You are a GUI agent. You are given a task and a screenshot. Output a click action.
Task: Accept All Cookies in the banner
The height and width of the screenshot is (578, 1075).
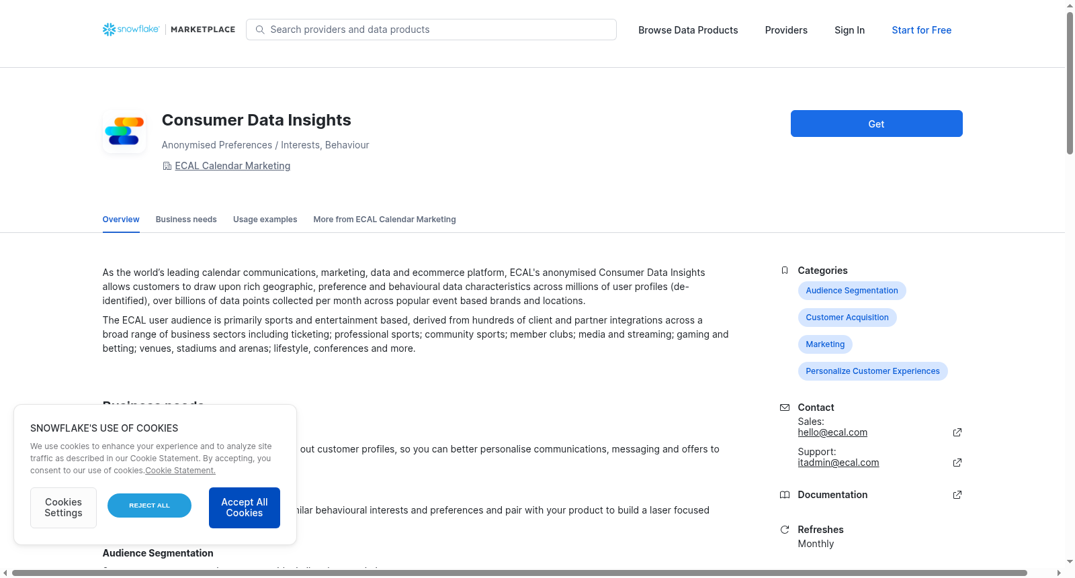(245, 508)
